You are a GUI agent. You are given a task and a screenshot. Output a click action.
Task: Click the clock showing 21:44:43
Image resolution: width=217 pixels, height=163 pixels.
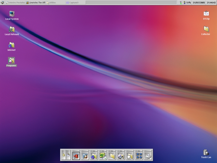point(211,2)
